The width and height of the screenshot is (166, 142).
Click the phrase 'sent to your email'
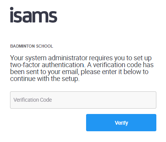pyautogui.click(x=53, y=72)
